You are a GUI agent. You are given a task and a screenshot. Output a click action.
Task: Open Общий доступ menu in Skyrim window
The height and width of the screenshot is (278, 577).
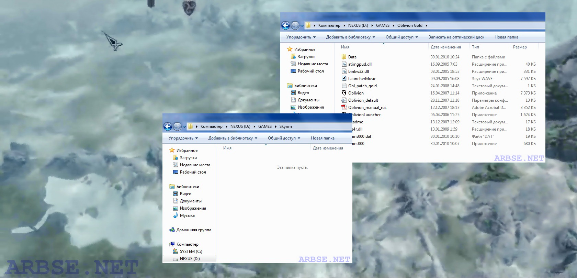(x=284, y=138)
